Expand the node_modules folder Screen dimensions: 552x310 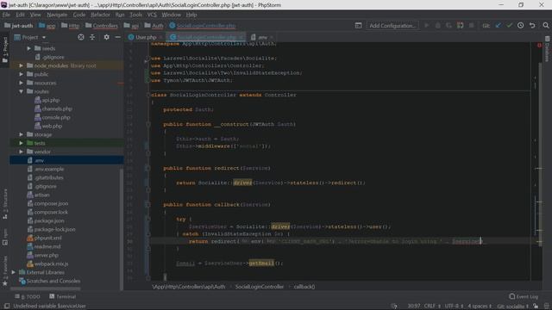tap(21, 65)
